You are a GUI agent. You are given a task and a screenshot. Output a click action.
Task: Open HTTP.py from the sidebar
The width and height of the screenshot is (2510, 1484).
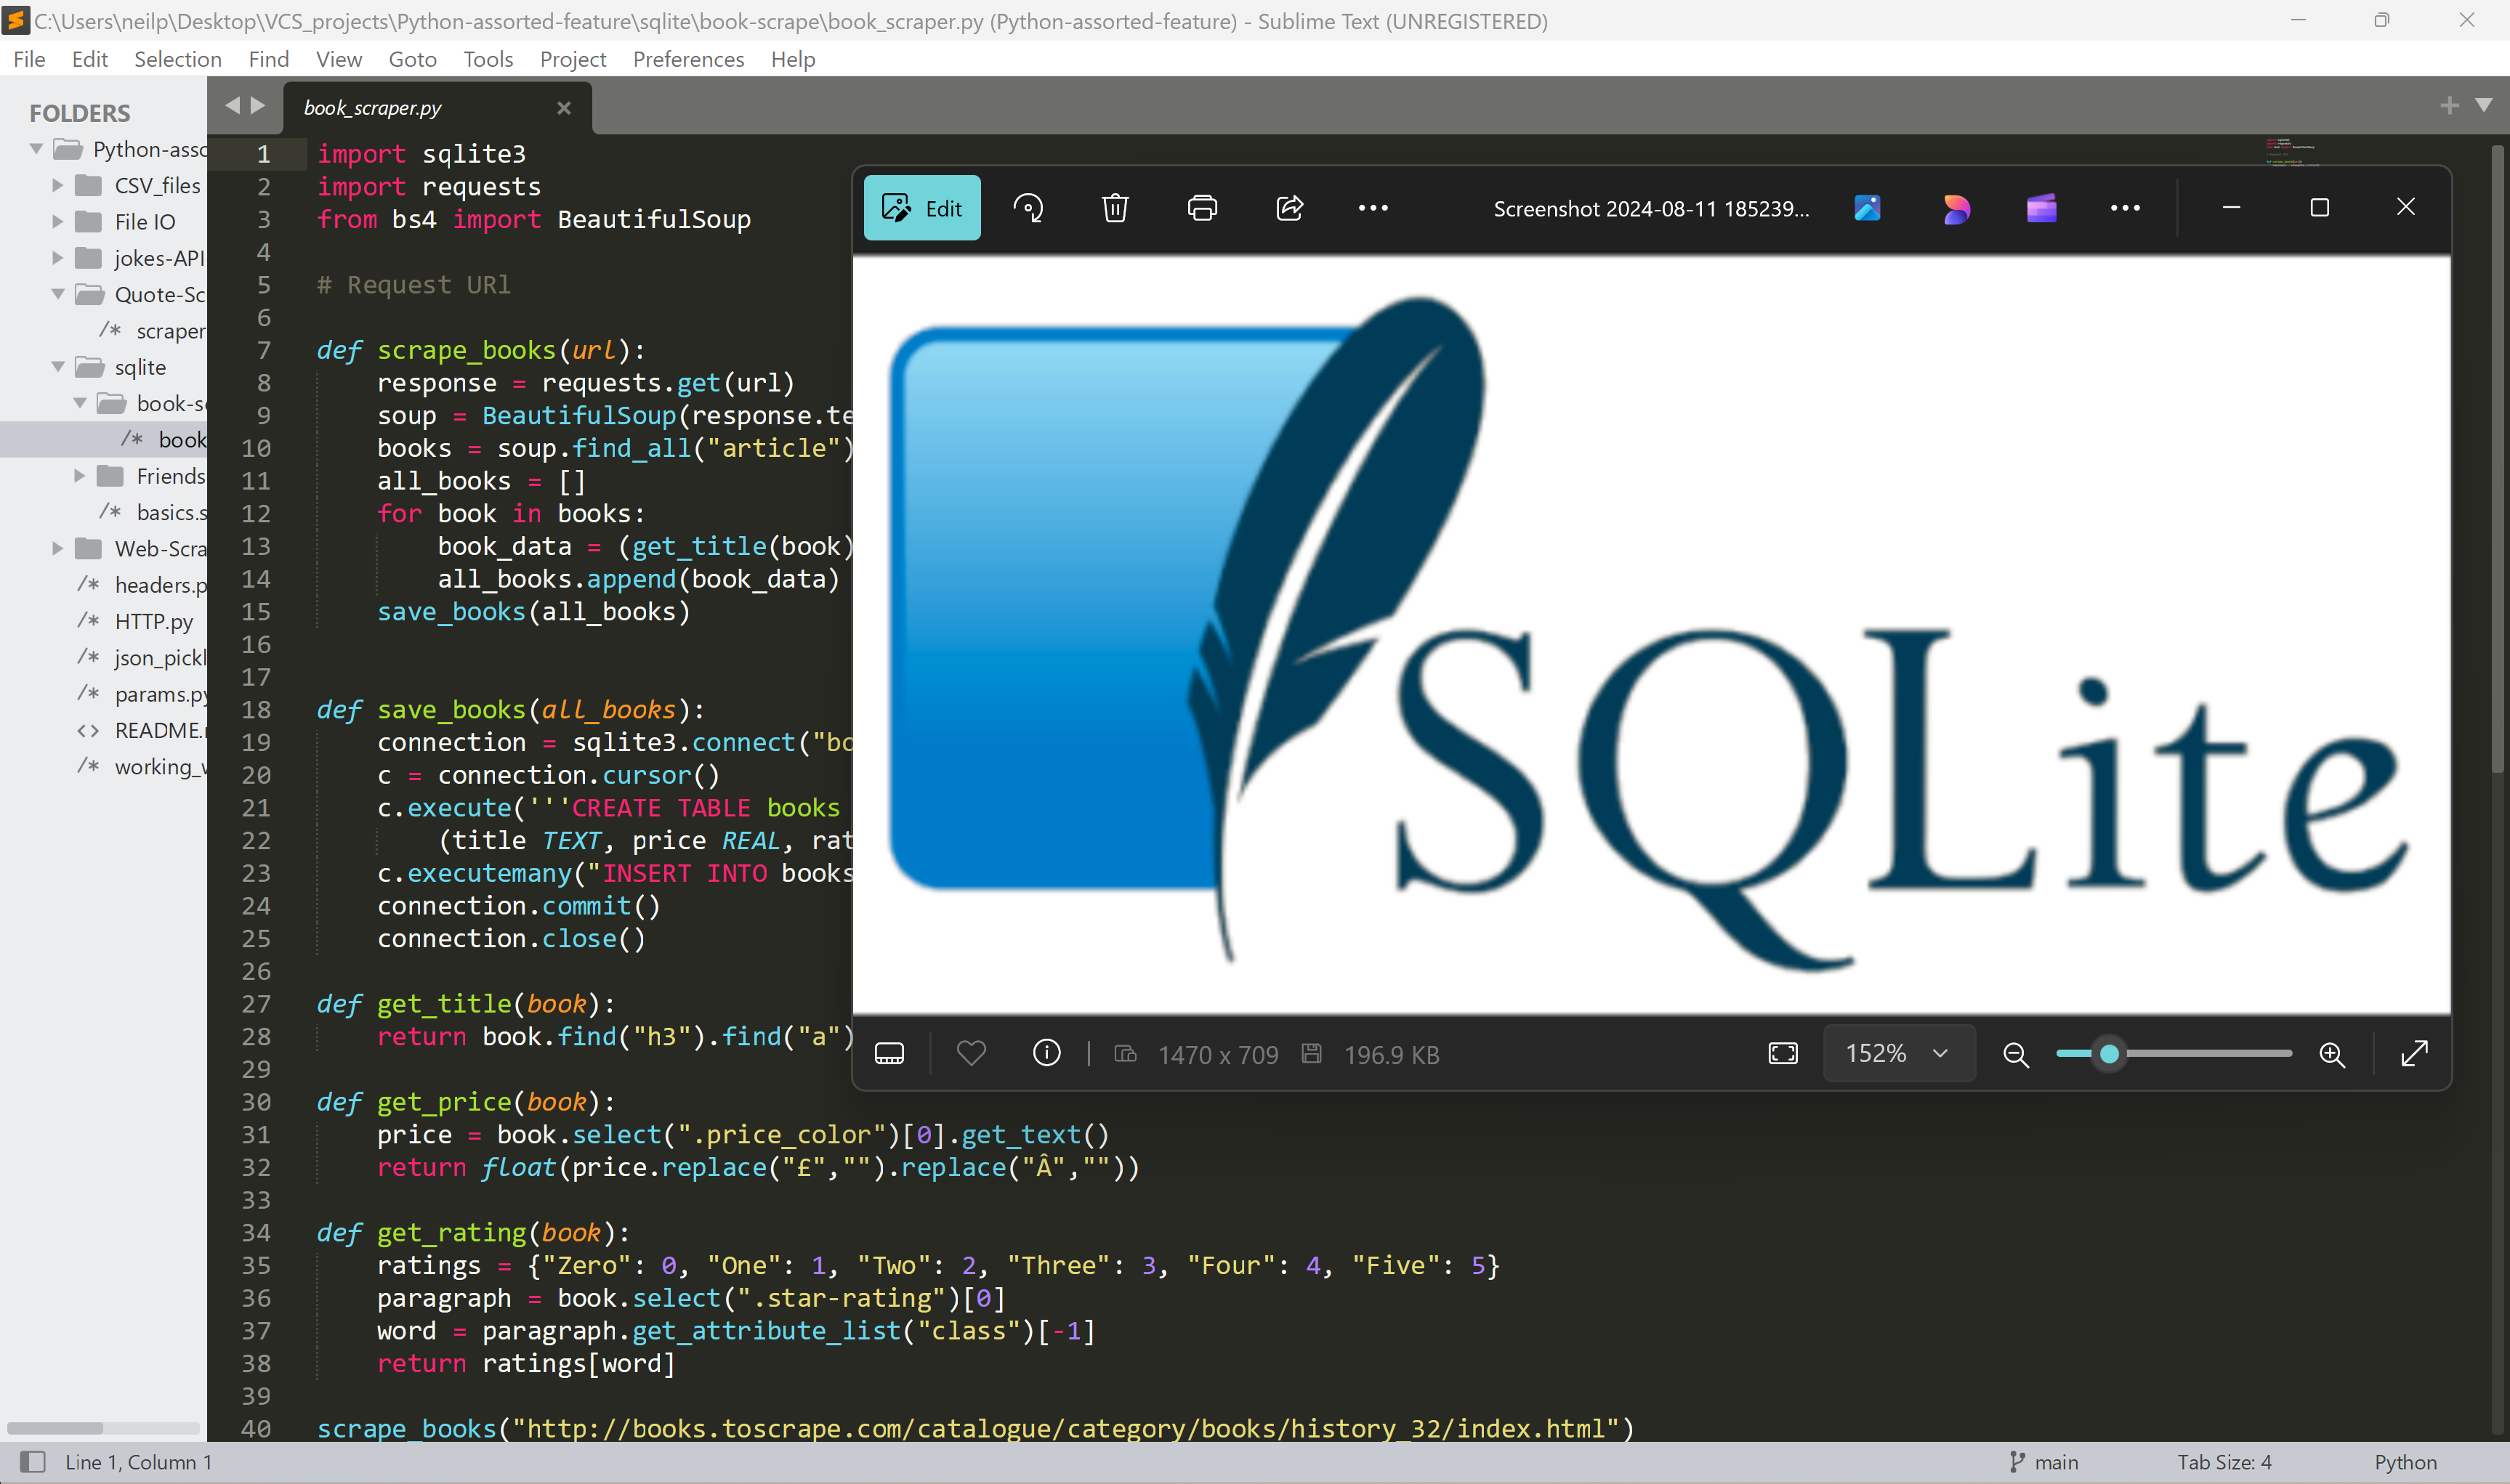pyautogui.click(x=154, y=621)
